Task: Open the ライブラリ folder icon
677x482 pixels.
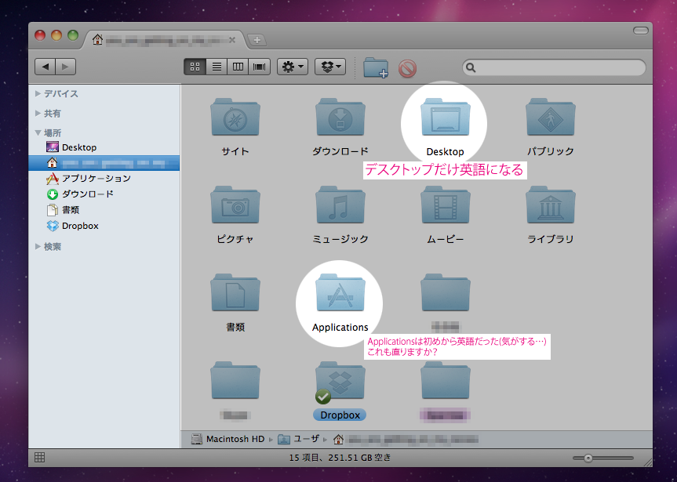Action: click(x=550, y=207)
